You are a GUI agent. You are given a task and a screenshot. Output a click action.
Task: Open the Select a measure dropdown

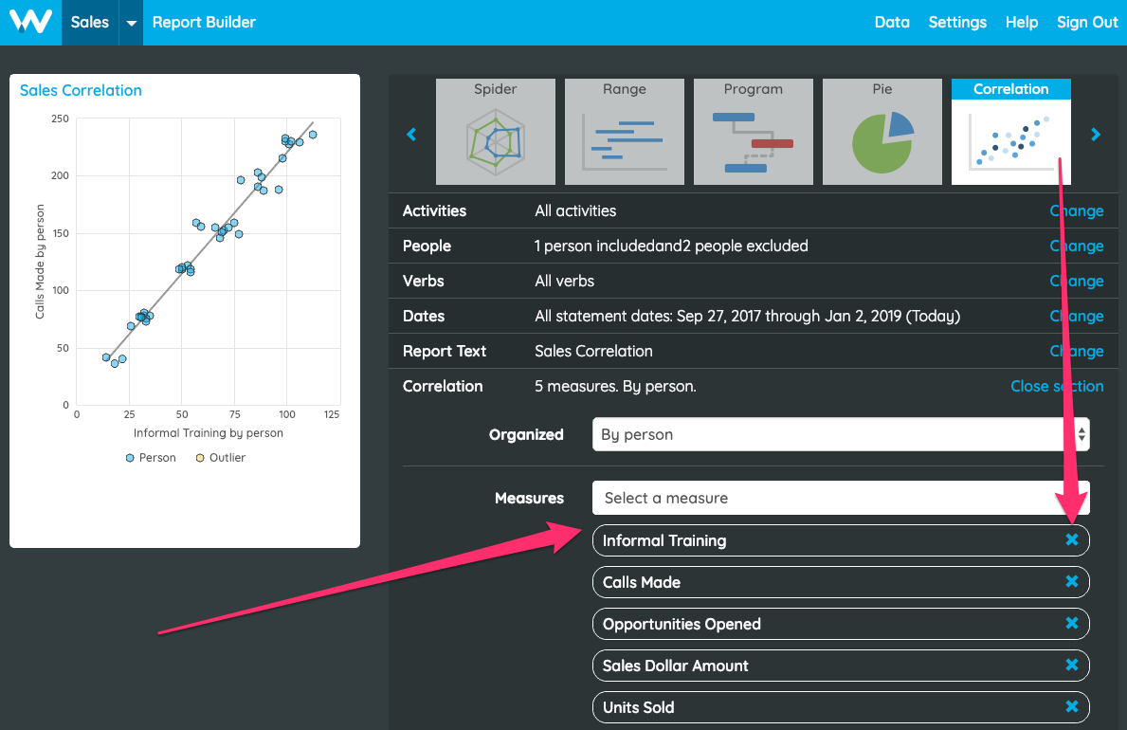pos(840,498)
